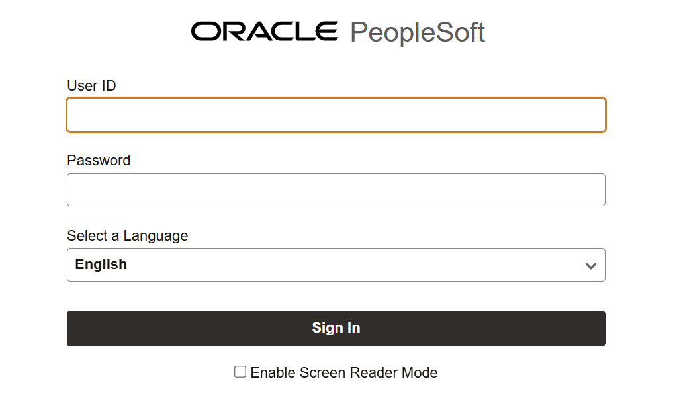This screenshot has height=404, width=673.
Task: Click into the Password field
Action: [x=336, y=190]
